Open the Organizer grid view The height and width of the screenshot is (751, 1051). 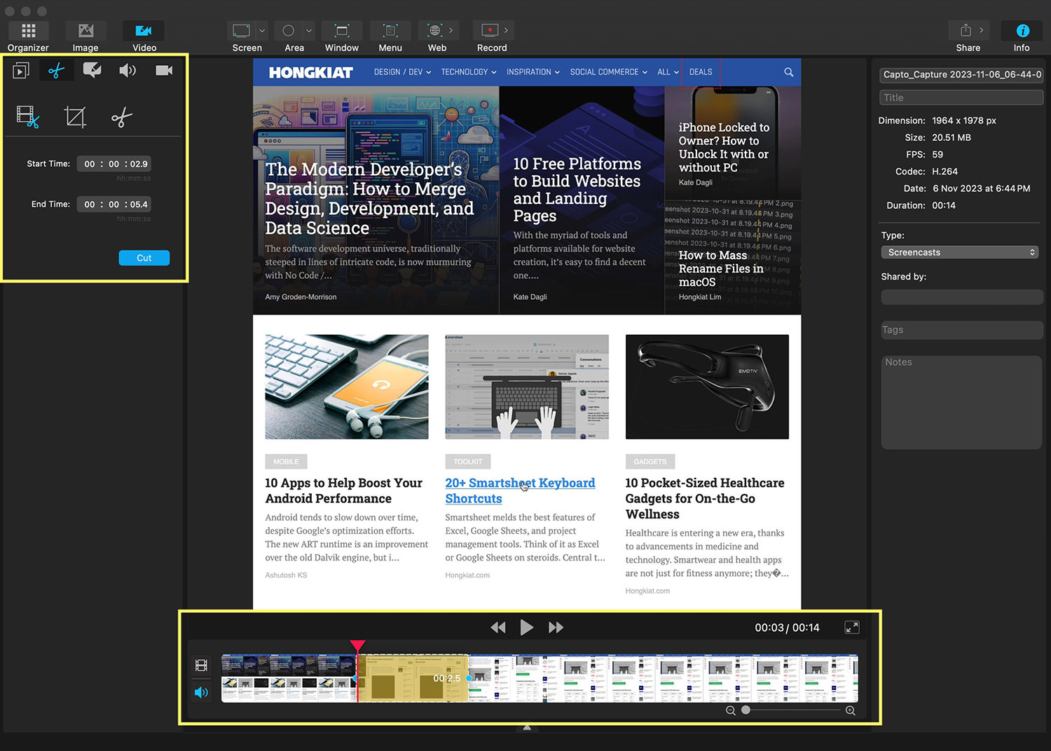click(28, 31)
